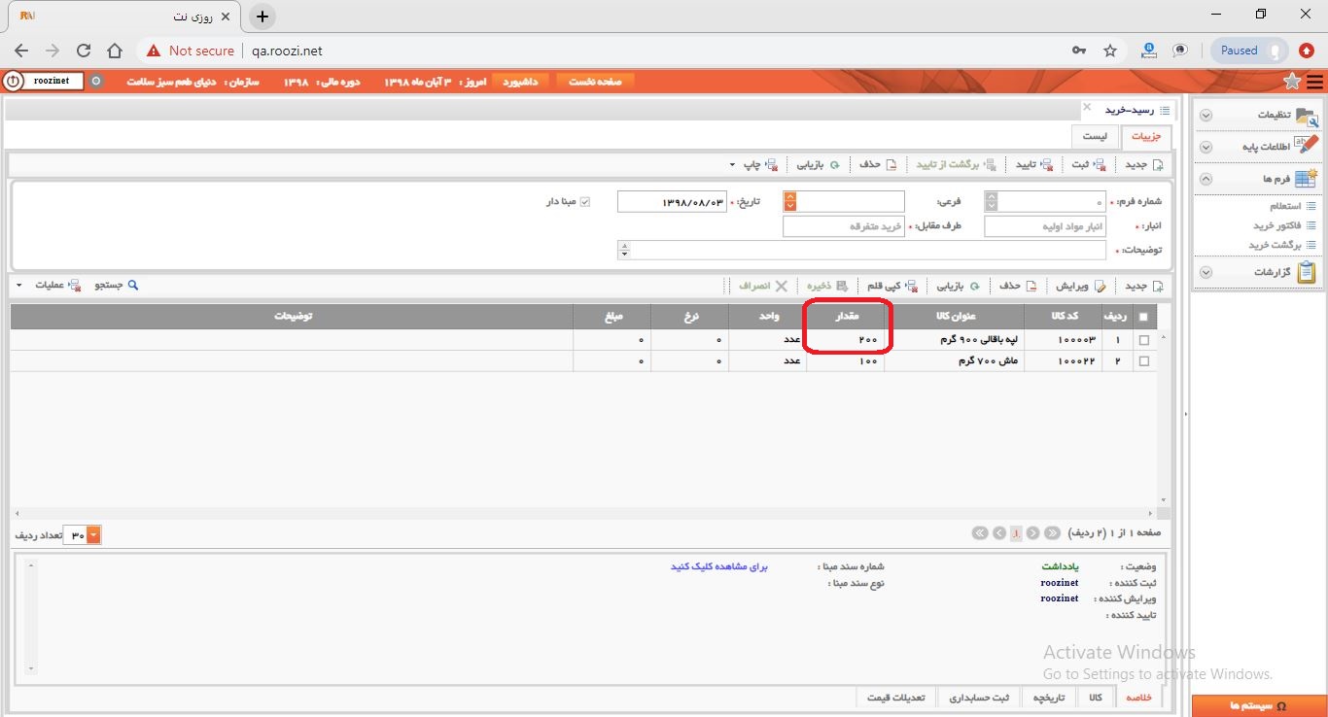Click the اطلاعات پایه pencil icon
Image resolution: width=1328 pixels, height=717 pixels.
click(1308, 147)
